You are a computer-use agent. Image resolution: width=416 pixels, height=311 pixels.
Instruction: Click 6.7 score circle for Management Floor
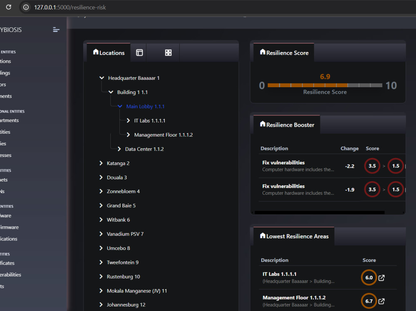[x=369, y=301]
